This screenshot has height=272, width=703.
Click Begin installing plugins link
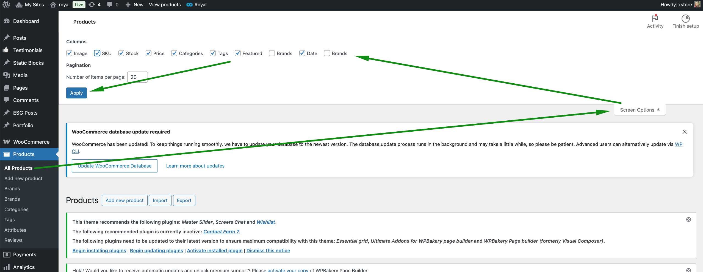(x=99, y=251)
